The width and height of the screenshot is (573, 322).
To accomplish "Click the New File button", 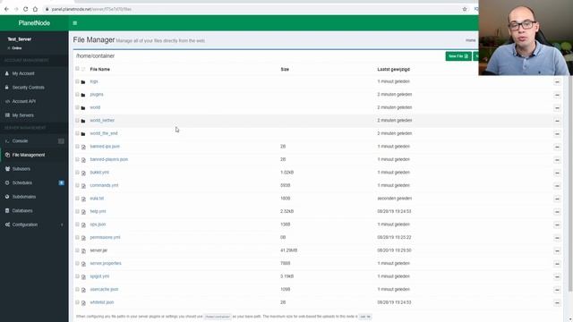I will pyautogui.click(x=458, y=56).
